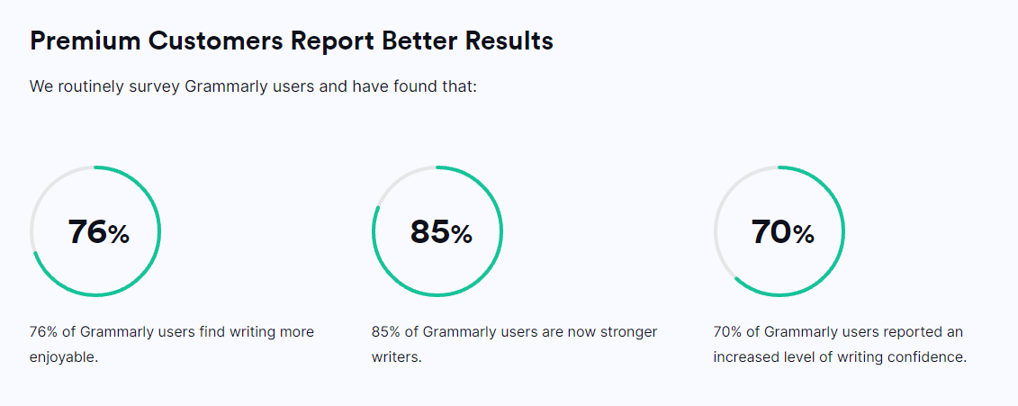1018x406 pixels.
Task: Click the word "writers." below the middle circle
Action: [397, 357]
